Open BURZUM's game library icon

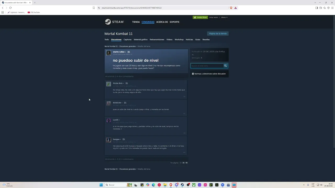pos(125,103)
